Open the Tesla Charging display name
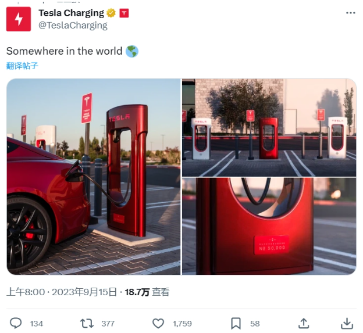The height and width of the screenshot is (333, 363). (x=72, y=13)
